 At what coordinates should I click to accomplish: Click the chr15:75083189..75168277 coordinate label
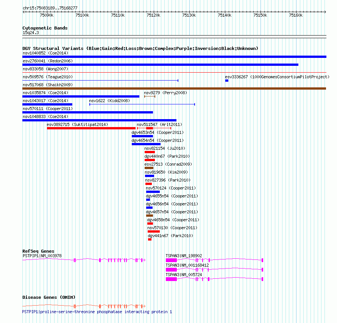[50, 8]
